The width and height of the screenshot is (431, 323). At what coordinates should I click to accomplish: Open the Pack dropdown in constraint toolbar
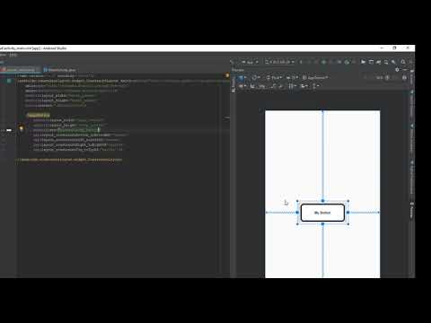(x=292, y=86)
